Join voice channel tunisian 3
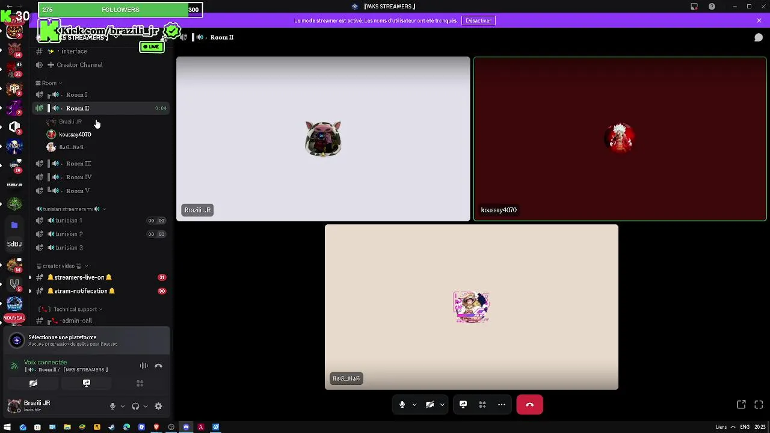770x433 pixels. [100, 248]
